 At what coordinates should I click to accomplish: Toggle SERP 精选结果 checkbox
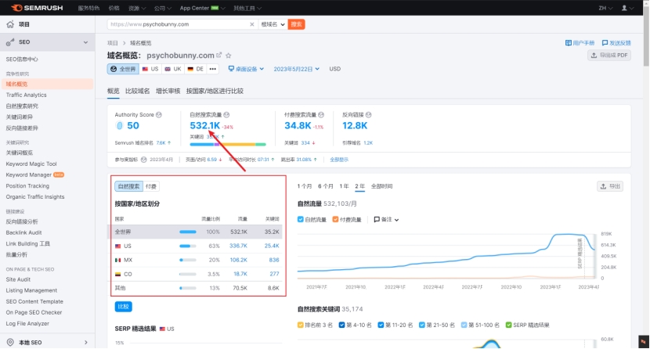[x=508, y=325]
